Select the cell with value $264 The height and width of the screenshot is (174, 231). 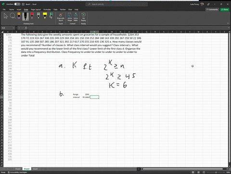(8, 35)
